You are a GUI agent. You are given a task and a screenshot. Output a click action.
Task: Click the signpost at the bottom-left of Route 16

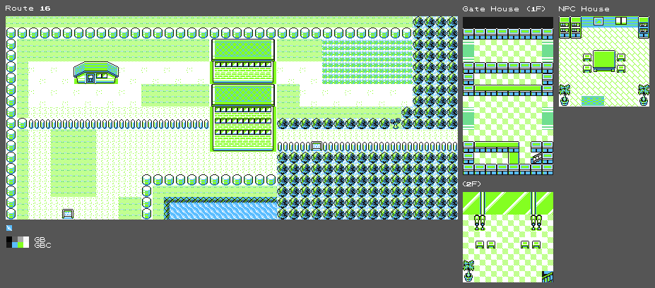pos(68,214)
